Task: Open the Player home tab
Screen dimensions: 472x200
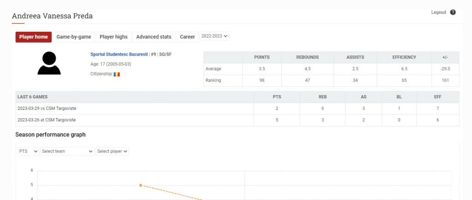Action: click(34, 37)
